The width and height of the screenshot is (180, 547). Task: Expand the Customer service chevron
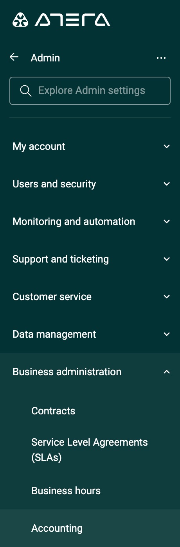167,297
